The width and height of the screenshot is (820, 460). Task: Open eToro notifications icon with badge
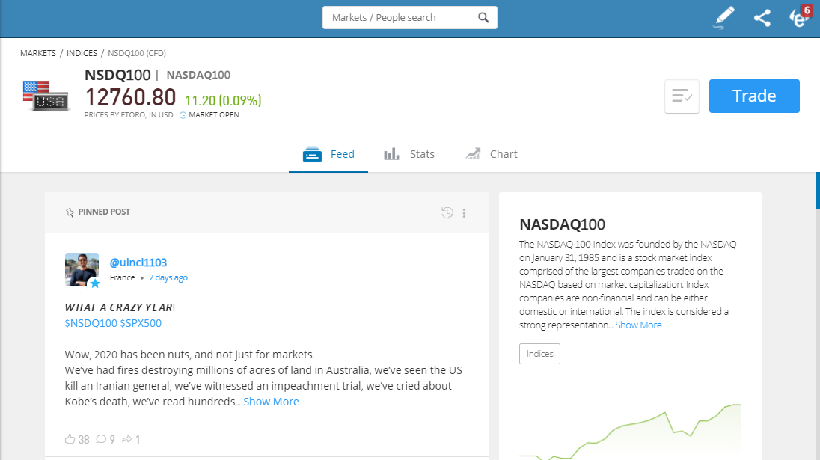pos(801,16)
